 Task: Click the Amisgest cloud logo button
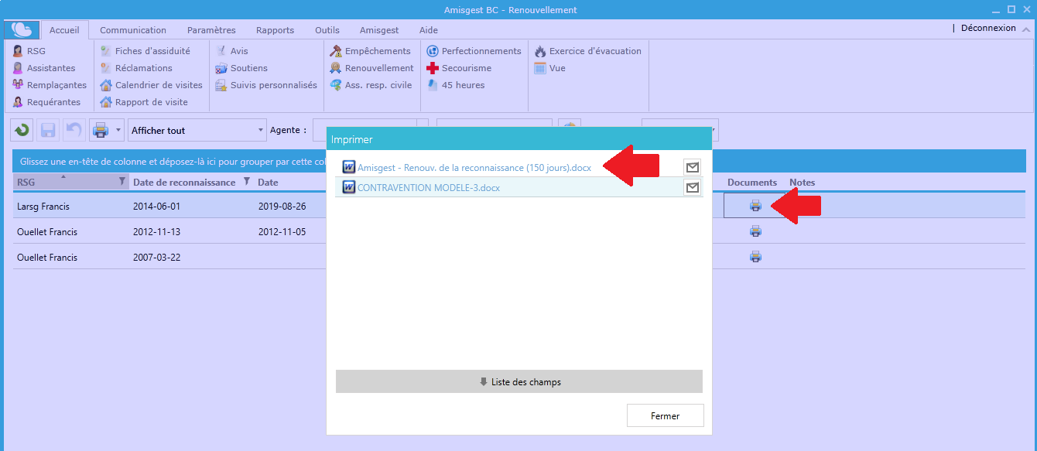point(22,30)
